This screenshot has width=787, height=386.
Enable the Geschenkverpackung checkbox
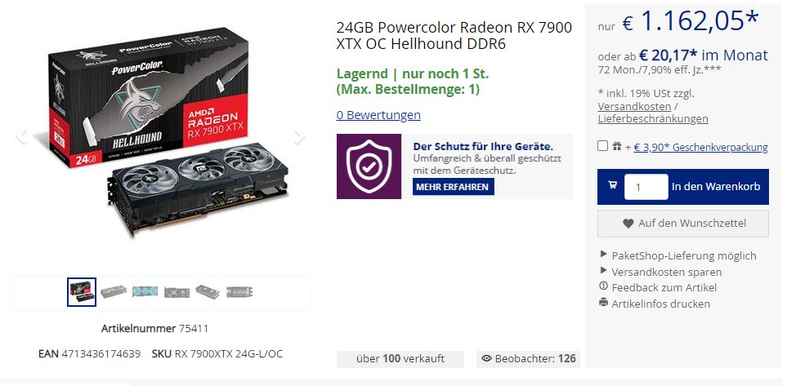click(603, 146)
